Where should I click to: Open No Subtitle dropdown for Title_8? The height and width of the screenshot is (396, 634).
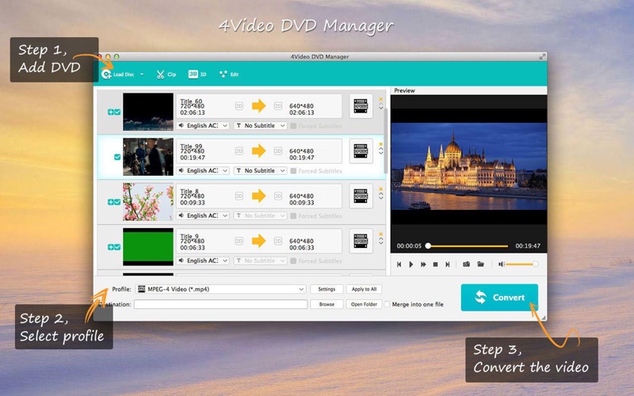coord(261,215)
